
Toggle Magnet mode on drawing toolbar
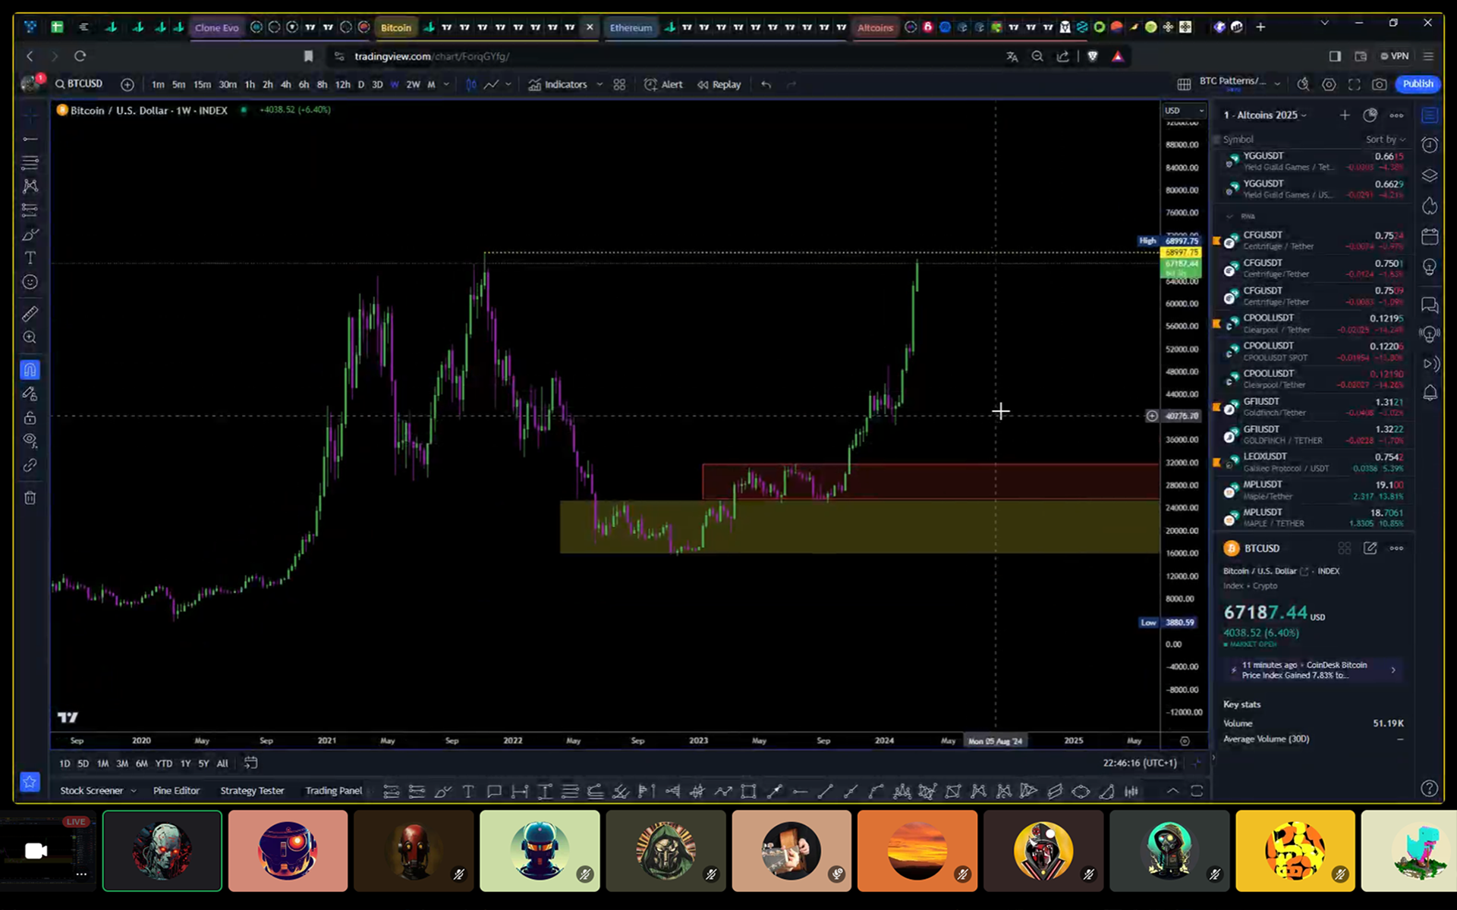[30, 370]
